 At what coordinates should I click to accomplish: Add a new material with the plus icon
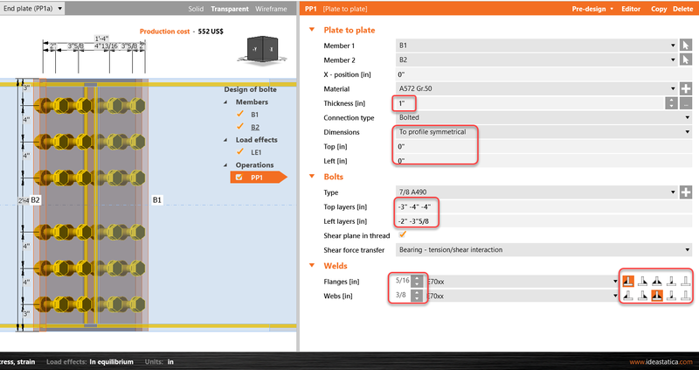click(x=686, y=88)
